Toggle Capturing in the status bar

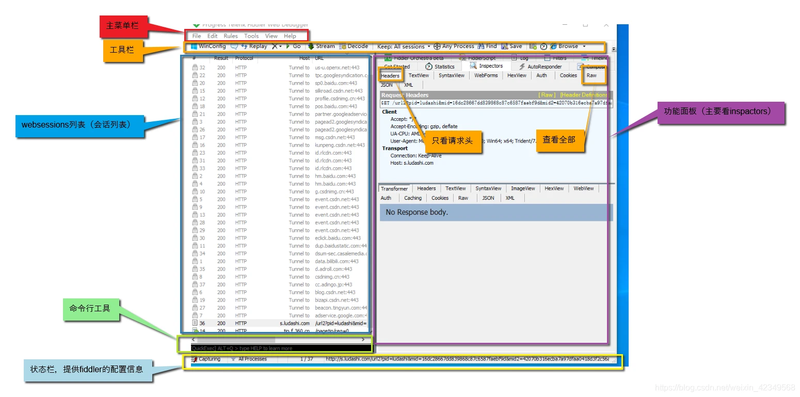point(206,359)
